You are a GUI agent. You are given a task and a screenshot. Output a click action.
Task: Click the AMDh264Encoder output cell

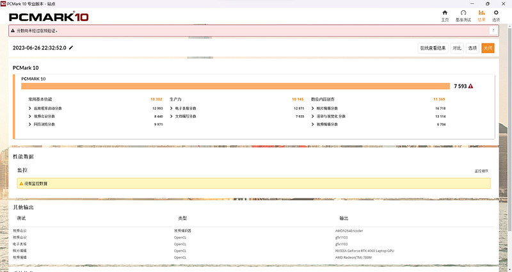pyautogui.click(x=349, y=231)
